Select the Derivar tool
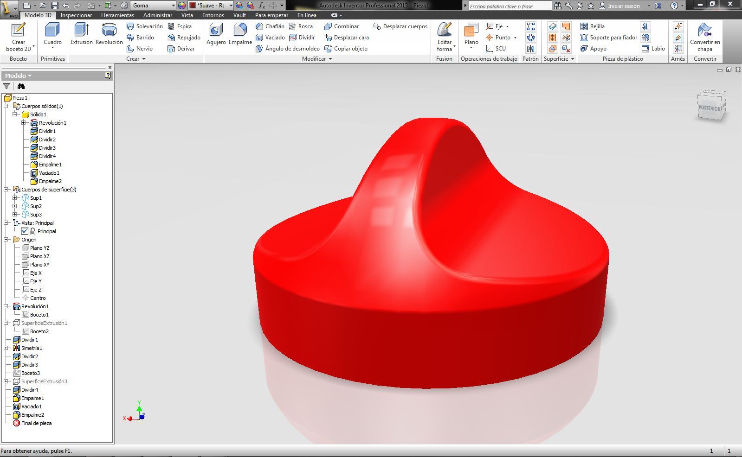Image resolution: width=742 pixels, height=457 pixels. [181, 49]
